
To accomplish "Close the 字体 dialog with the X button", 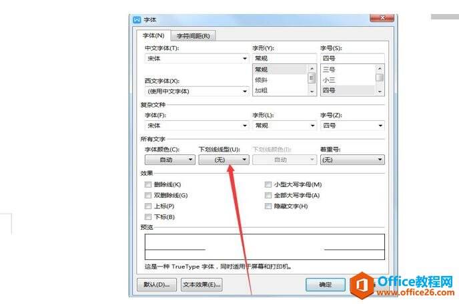I will pos(382,18).
